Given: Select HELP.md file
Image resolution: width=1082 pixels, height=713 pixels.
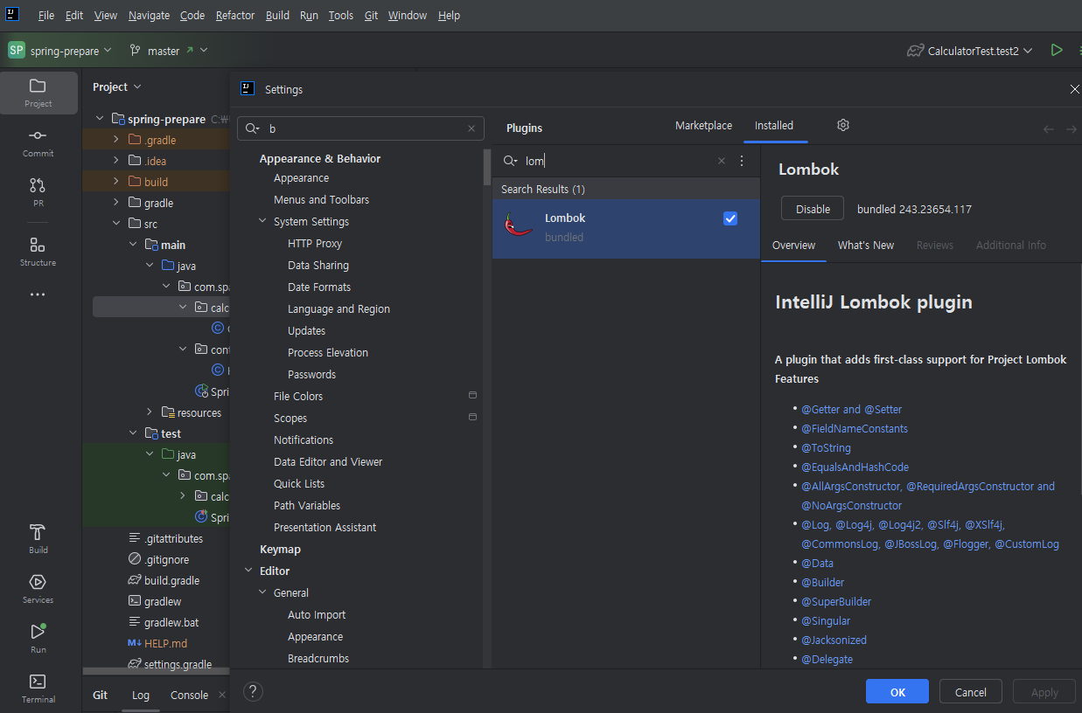Looking at the screenshot, I should (x=157, y=643).
